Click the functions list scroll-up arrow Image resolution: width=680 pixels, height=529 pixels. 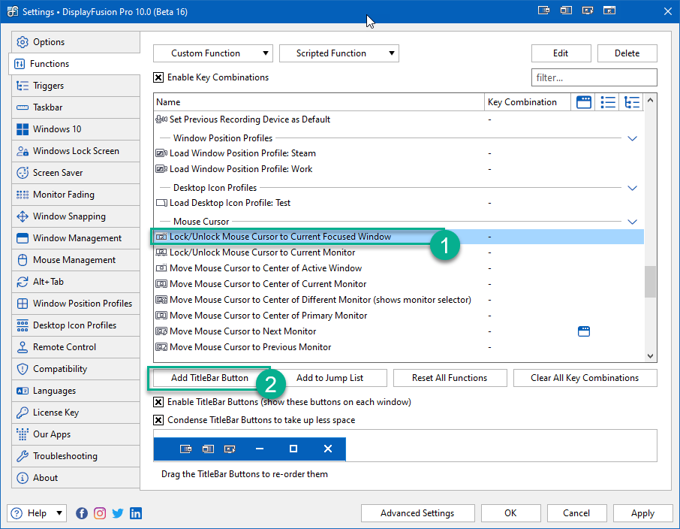tap(650, 101)
